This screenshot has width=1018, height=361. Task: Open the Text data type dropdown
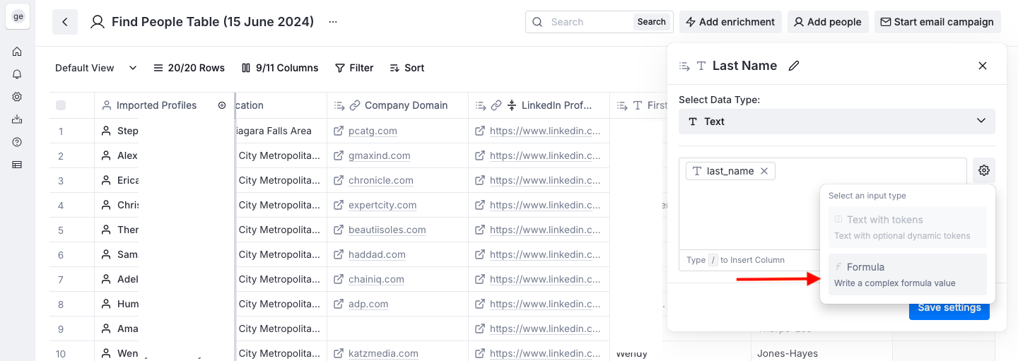pos(836,122)
